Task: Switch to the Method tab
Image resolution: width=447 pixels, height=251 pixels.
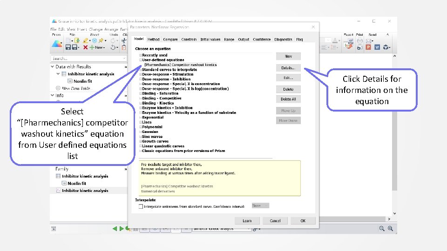Action: tap(153, 40)
